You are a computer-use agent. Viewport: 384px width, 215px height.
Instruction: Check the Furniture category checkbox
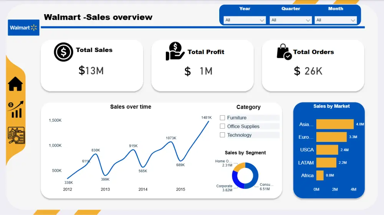pyautogui.click(x=222, y=117)
